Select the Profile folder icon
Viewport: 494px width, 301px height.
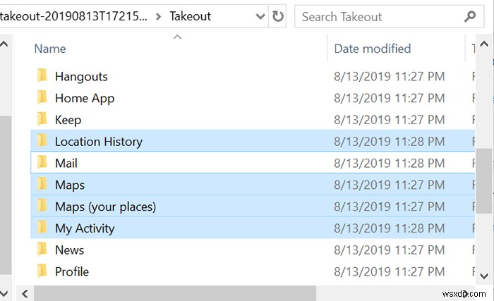pyautogui.click(x=42, y=271)
